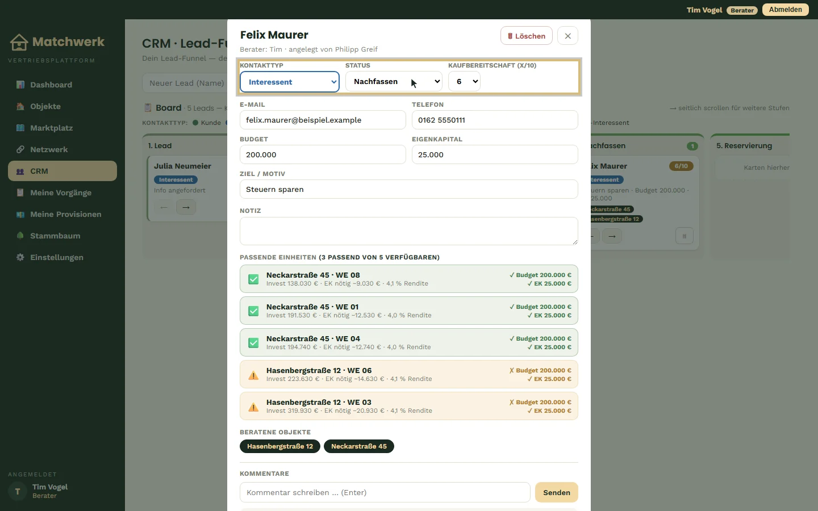Click the Dashboard sidebar icon
The height and width of the screenshot is (511, 818).
(x=20, y=85)
